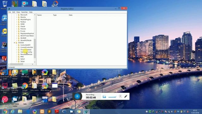Select the Select registry key

click(x=22, y=59)
